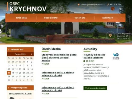
Task: Go to next month in calendar
Action: pyautogui.click(x=32, y=54)
